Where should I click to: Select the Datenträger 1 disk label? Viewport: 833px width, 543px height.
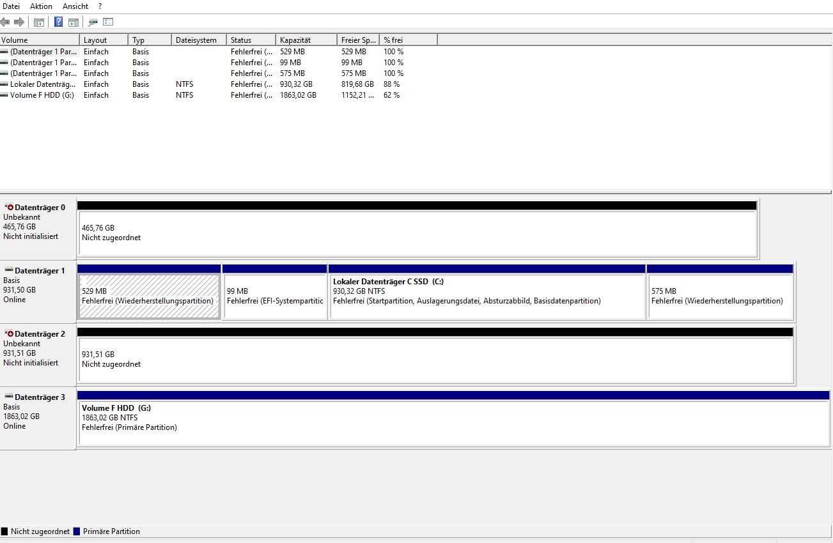point(40,271)
